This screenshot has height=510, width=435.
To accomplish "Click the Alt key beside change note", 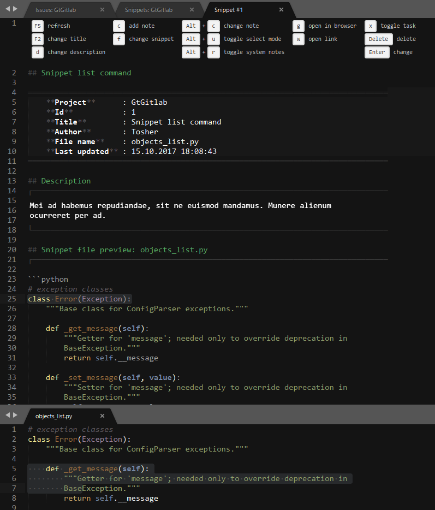I will click(x=191, y=26).
